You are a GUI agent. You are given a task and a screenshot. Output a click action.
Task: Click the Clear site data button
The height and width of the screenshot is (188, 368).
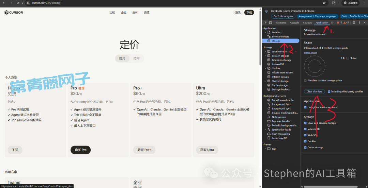click(x=314, y=91)
